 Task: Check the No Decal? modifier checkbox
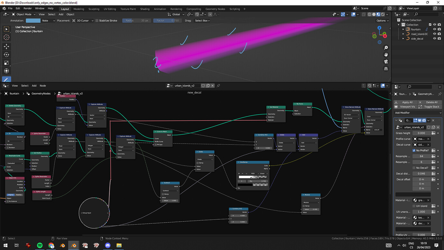click(414, 168)
